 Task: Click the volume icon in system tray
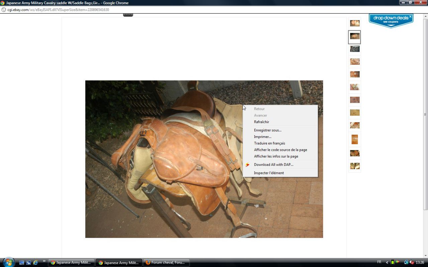point(412,262)
